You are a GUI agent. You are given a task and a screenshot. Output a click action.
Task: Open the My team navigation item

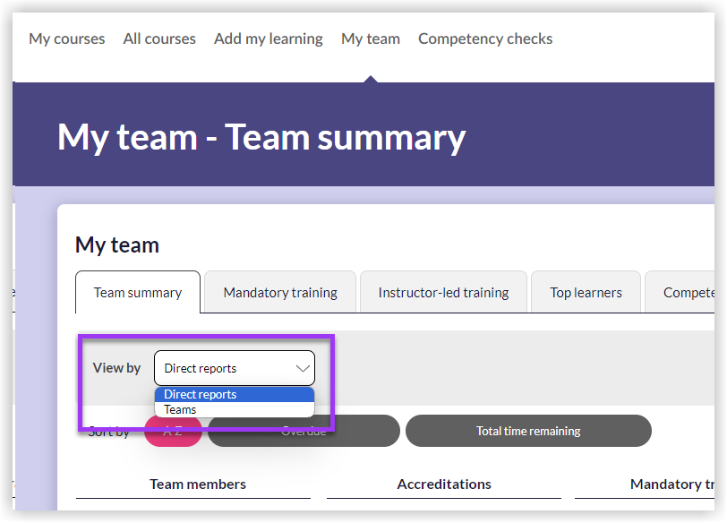[x=370, y=39]
